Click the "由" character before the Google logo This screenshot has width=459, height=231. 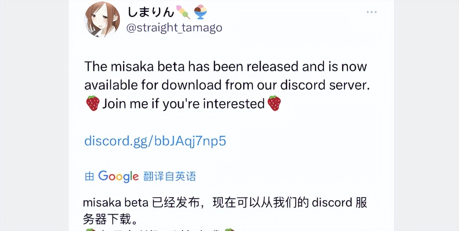click(89, 177)
